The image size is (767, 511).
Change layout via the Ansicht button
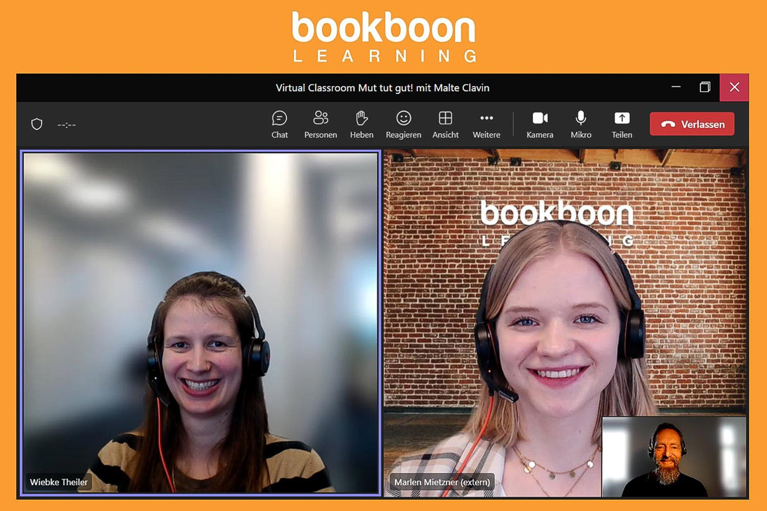tap(445, 124)
